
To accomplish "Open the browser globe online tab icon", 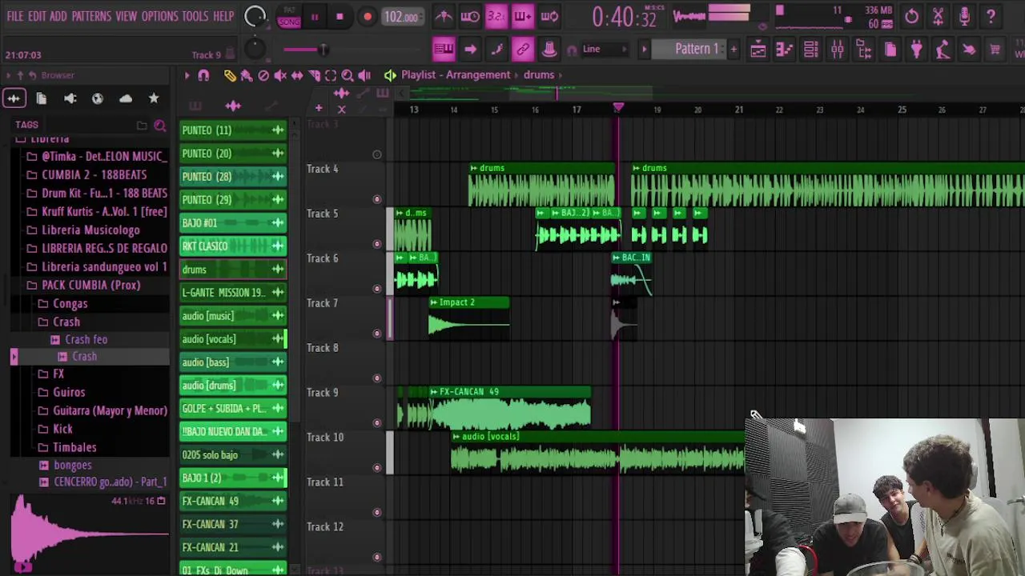I will [x=98, y=98].
